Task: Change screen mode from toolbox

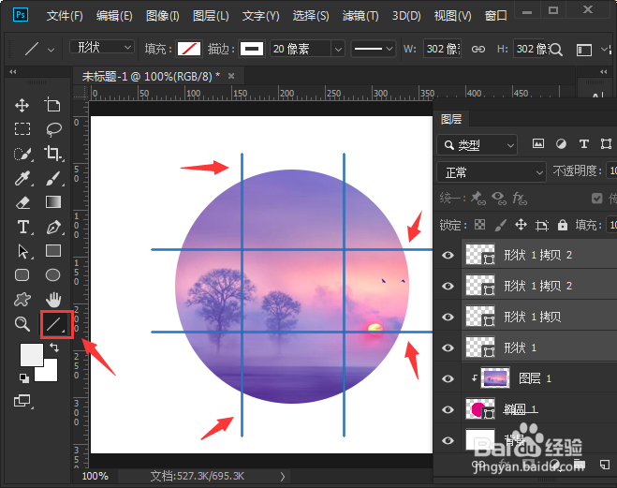Action: 22,401
